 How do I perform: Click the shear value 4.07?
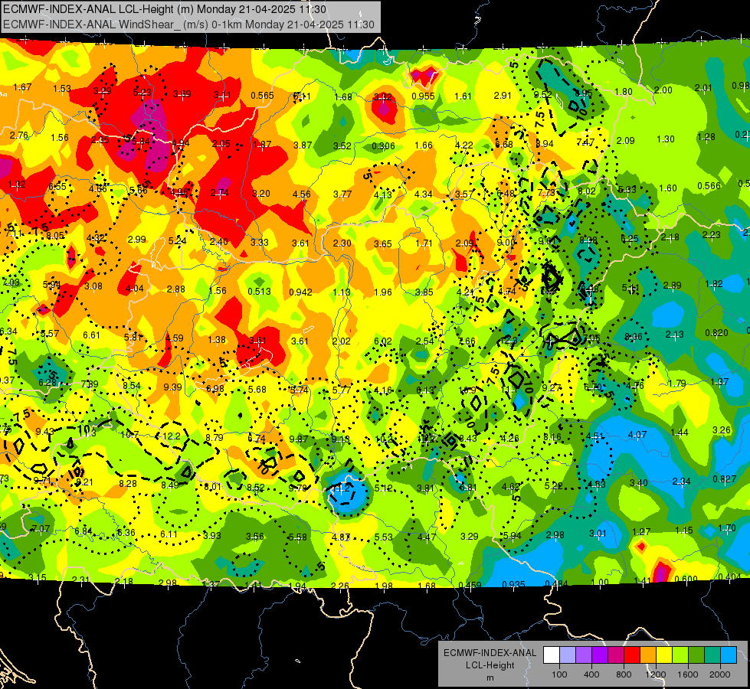tap(637, 435)
